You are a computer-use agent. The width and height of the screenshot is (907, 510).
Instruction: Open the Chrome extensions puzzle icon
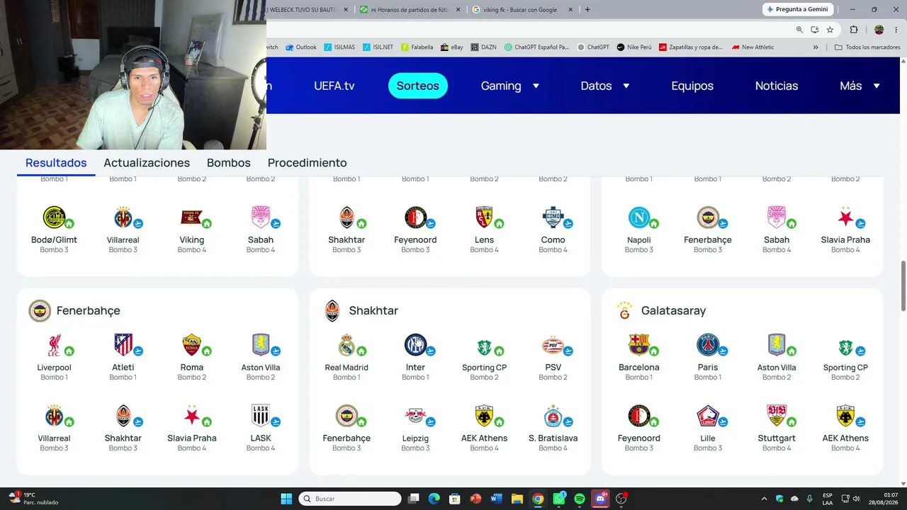pyautogui.click(x=854, y=30)
